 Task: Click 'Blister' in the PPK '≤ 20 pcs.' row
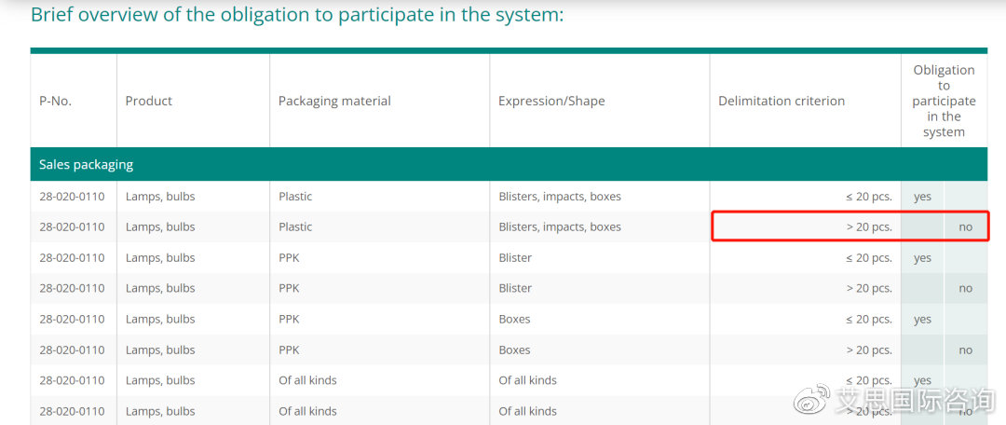tap(515, 257)
